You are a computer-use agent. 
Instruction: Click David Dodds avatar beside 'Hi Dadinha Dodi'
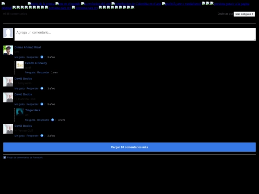click(x=8, y=97)
